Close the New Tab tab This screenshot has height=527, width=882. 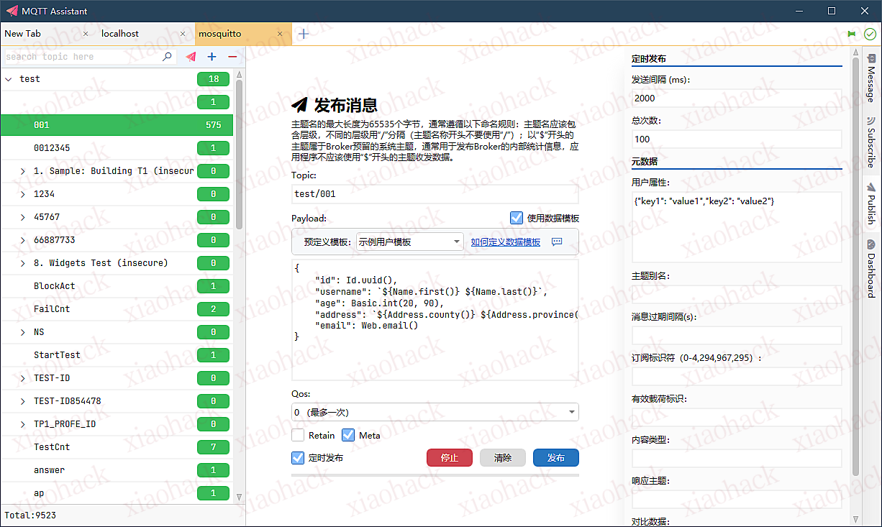(86, 34)
